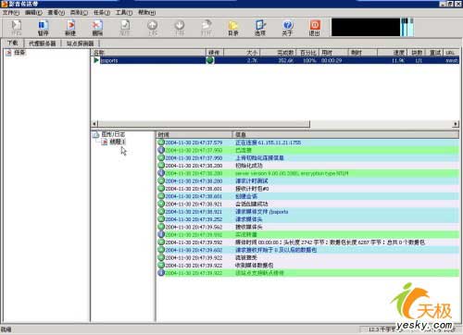
Task: Click the 下移 (Move down) arrow icon
Action: [x=180, y=28]
